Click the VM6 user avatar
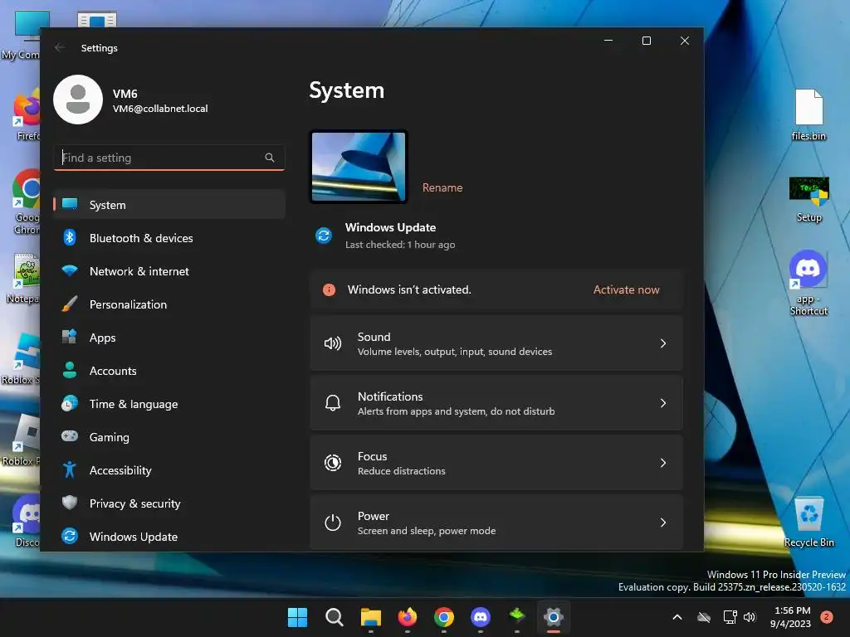The width and height of the screenshot is (850, 637). 78,100
